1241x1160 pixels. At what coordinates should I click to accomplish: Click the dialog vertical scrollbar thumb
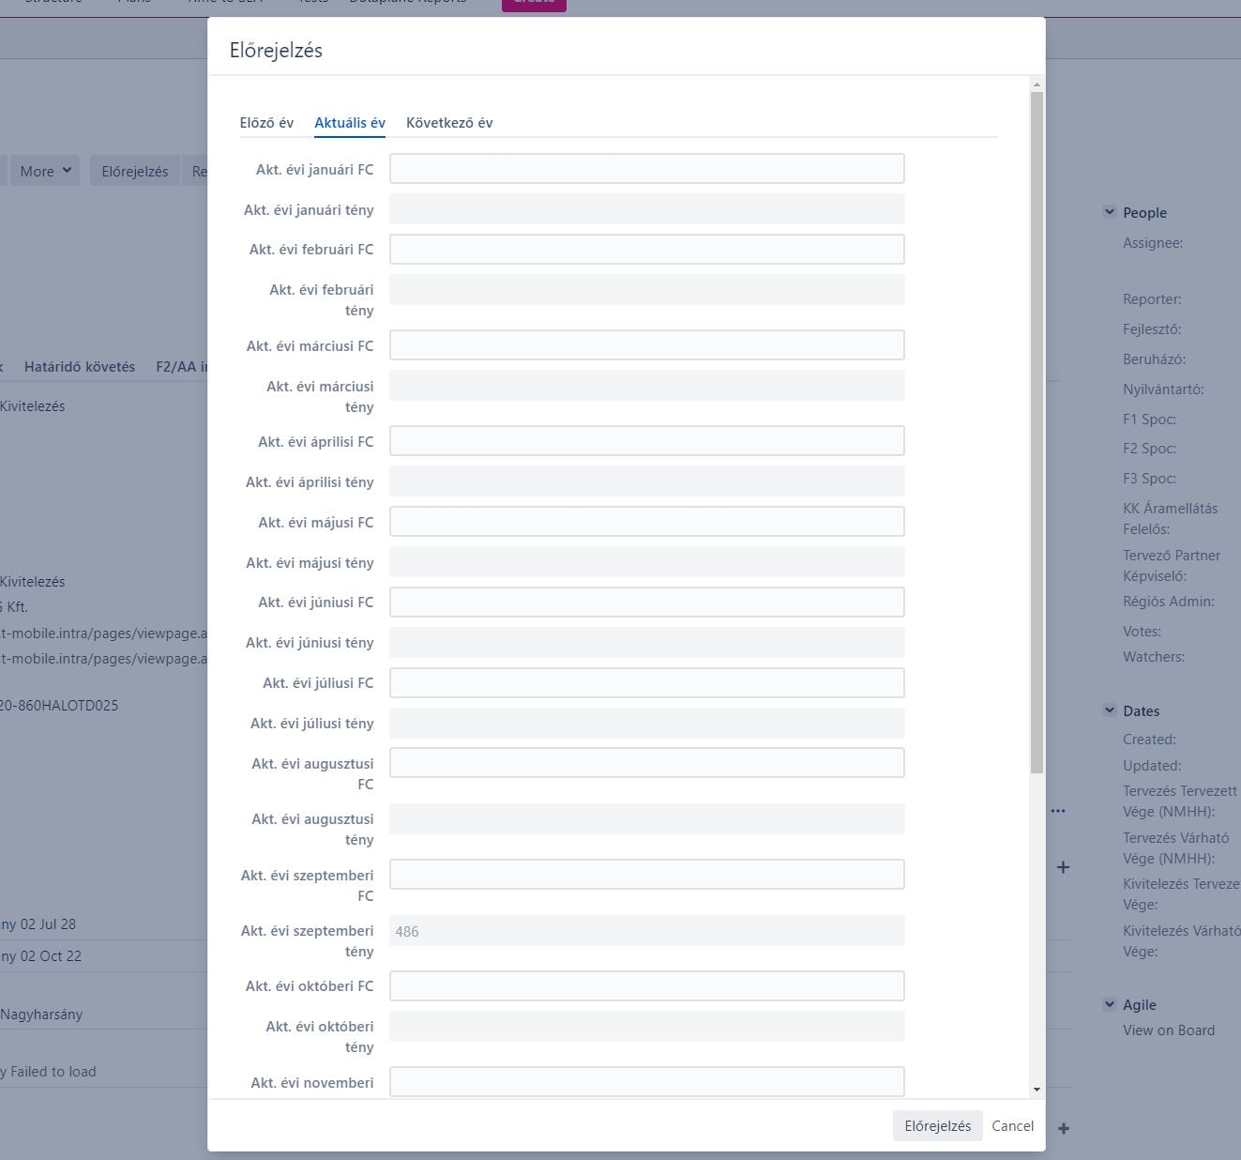coord(1037,433)
